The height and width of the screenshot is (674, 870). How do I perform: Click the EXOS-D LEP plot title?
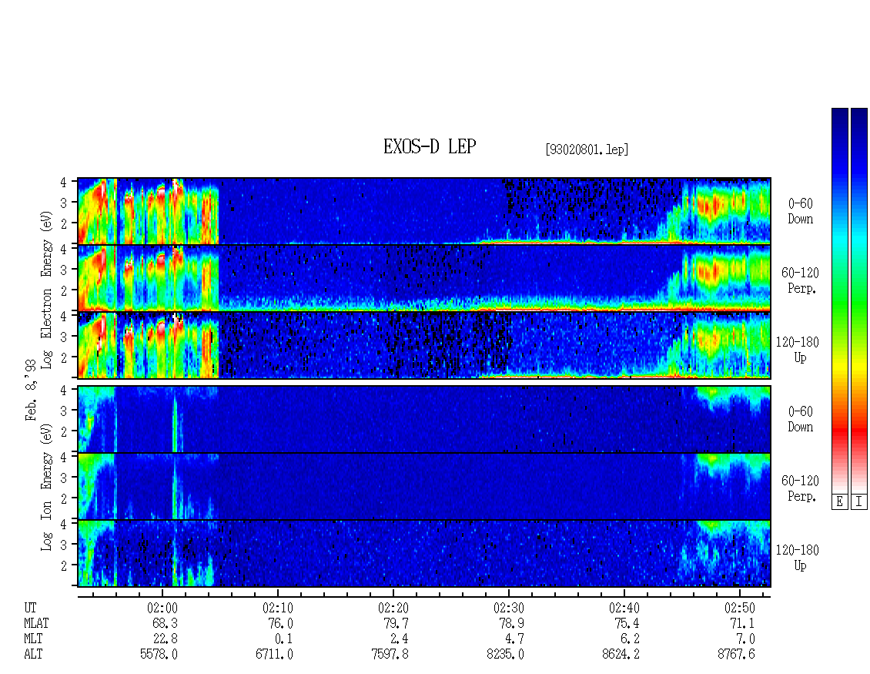(430, 146)
